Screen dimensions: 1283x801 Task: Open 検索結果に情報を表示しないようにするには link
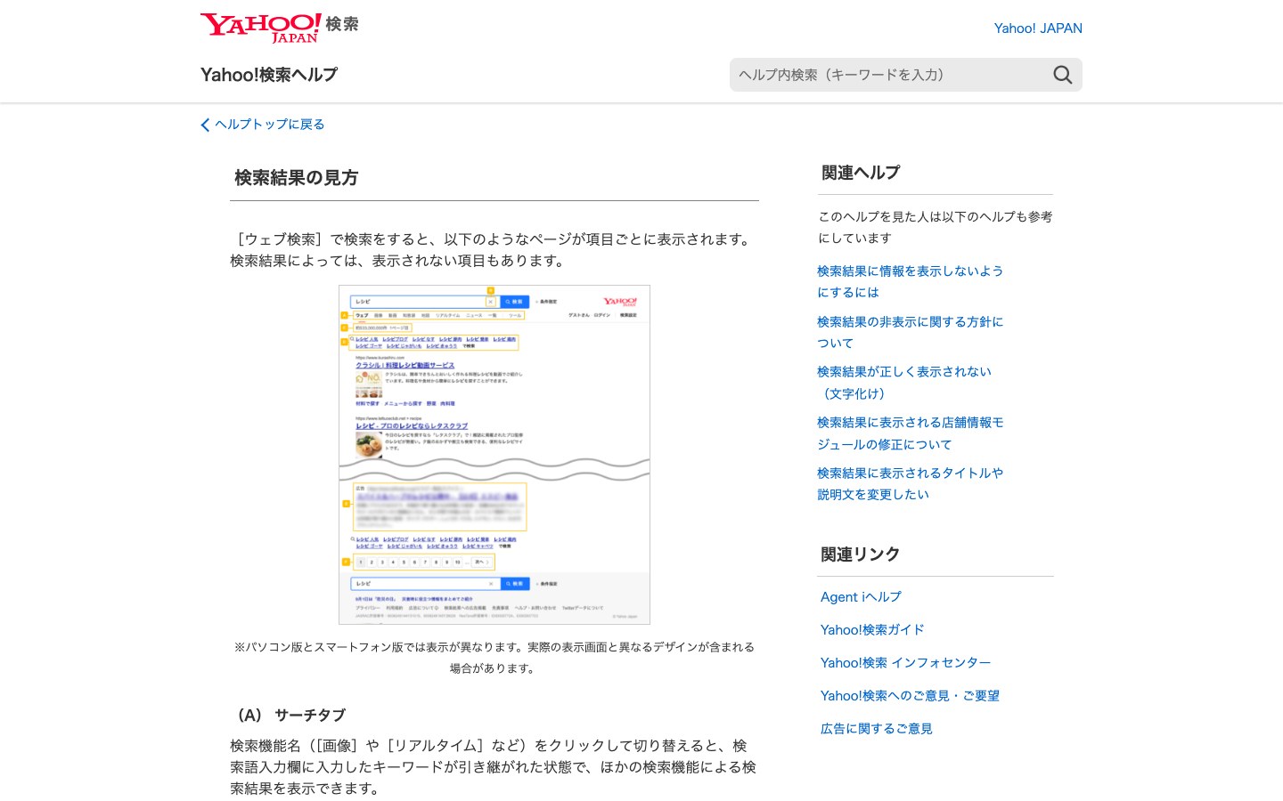tap(910, 281)
